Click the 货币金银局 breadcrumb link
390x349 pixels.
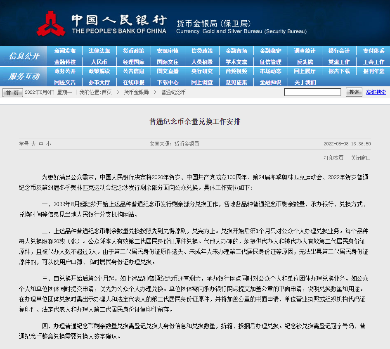click(x=136, y=93)
